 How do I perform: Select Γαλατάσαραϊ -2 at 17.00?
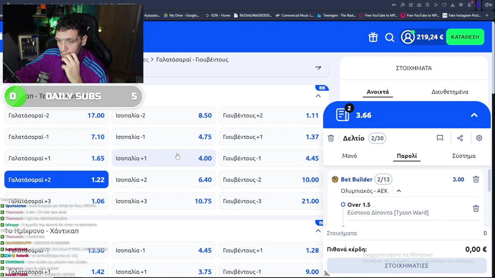click(x=56, y=115)
